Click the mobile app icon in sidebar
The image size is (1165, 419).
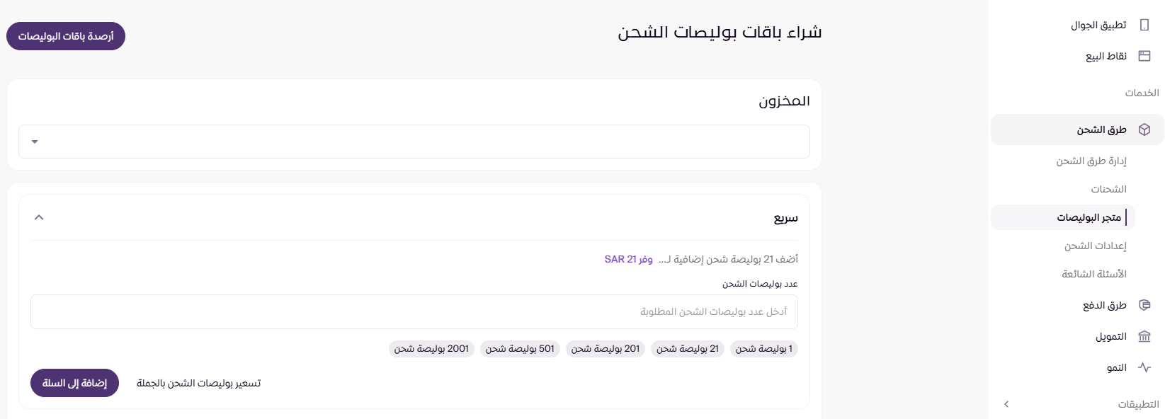point(1144,25)
